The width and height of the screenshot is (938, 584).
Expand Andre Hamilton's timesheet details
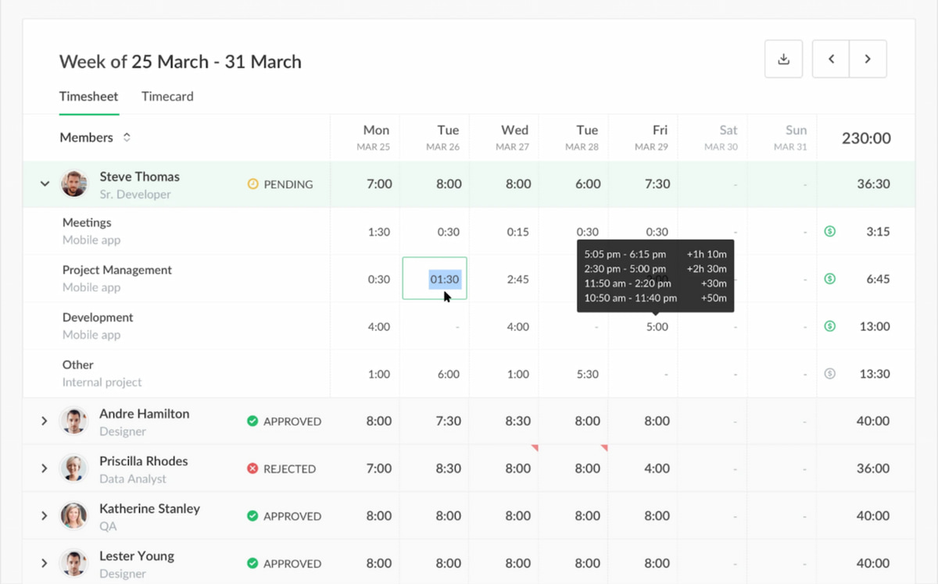pos(45,421)
